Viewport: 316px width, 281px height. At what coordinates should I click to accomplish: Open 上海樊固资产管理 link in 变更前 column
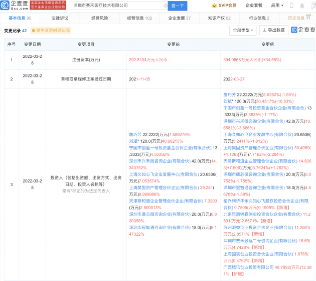[x=164, y=188]
